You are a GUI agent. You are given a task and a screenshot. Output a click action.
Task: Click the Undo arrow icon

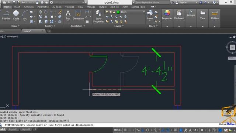[x=23, y=3]
